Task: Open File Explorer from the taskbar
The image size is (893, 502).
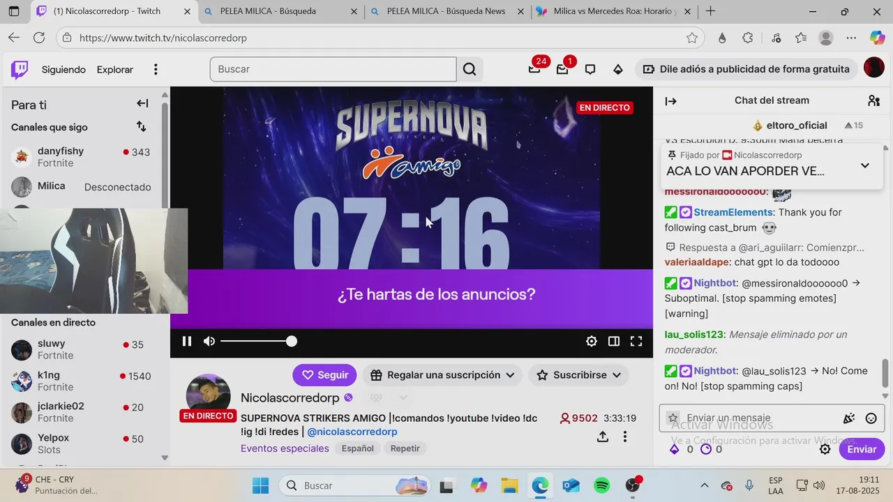Action: click(x=509, y=485)
